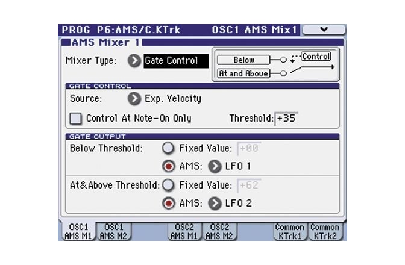The height and width of the screenshot is (265, 405).
Task: Choose AMS option for Below Threshold
Action: (x=168, y=166)
